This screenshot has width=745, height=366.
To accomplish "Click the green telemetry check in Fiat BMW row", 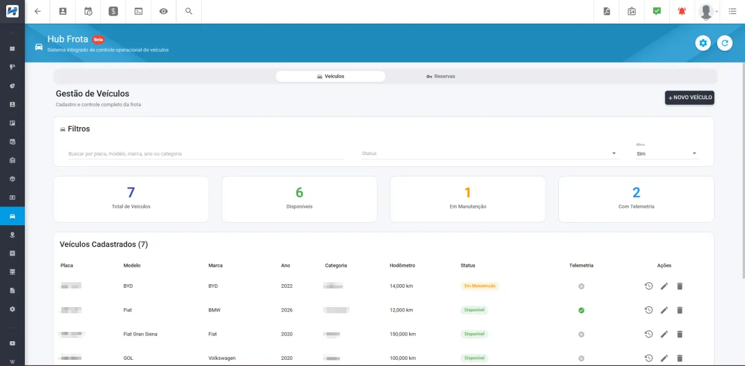I will (x=581, y=310).
